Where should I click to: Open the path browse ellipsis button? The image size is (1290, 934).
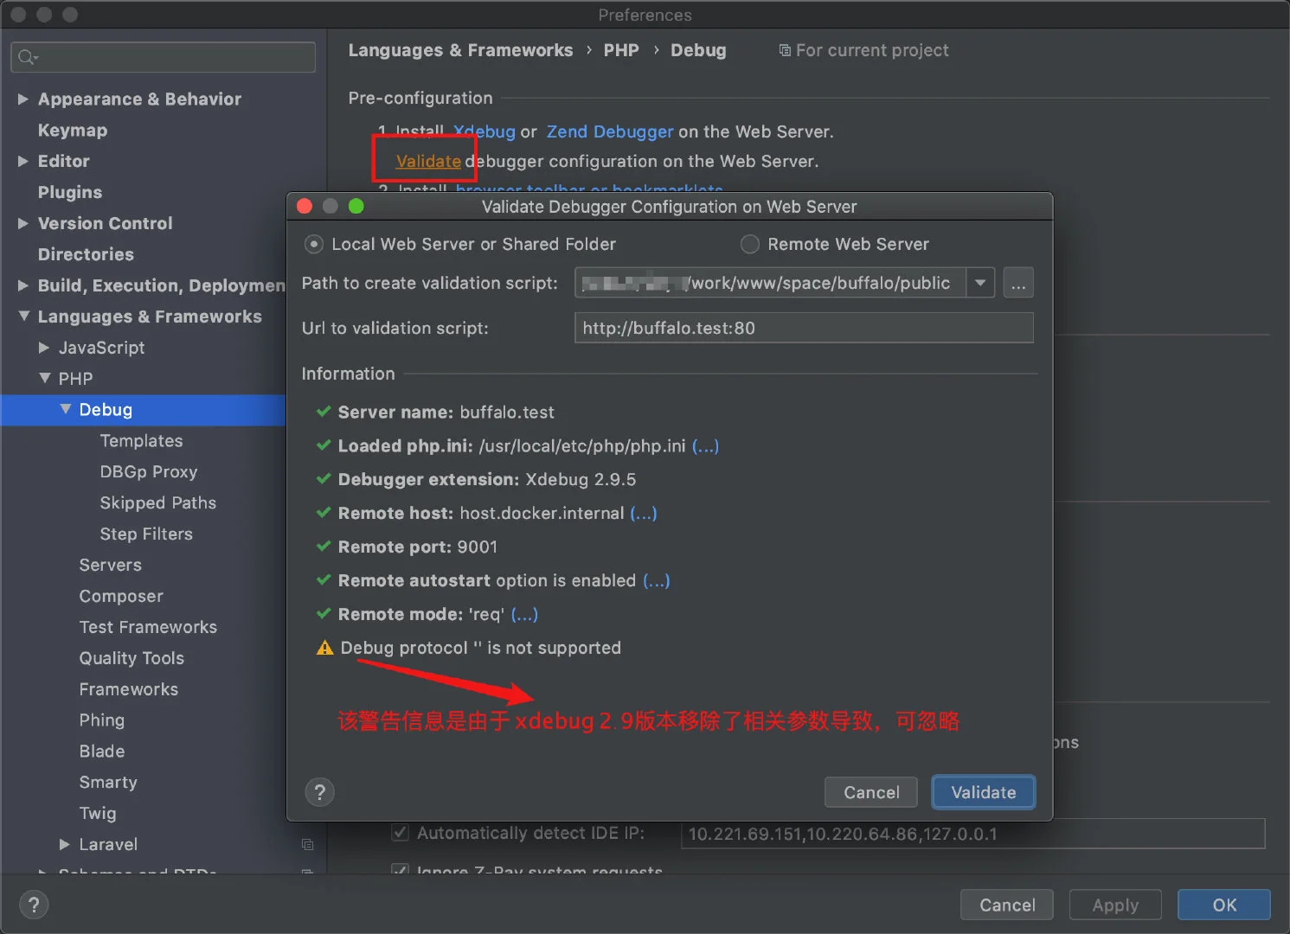pyautogui.click(x=1018, y=284)
